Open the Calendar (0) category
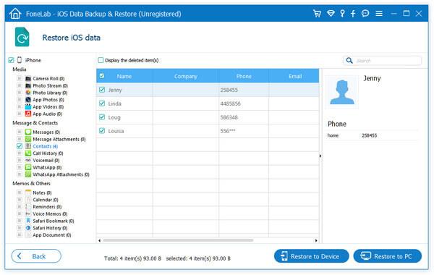The height and width of the screenshot is (275, 434). pyautogui.click(x=46, y=200)
